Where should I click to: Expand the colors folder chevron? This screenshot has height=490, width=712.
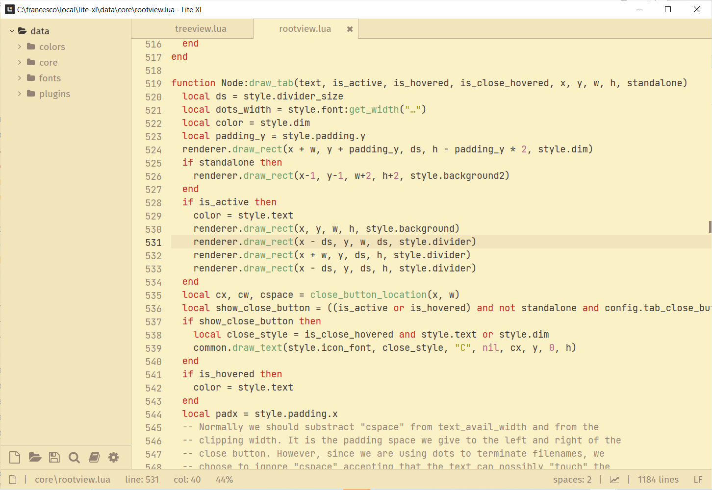20,47
